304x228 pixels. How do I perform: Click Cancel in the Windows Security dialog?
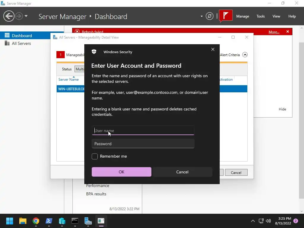point(182,172)
